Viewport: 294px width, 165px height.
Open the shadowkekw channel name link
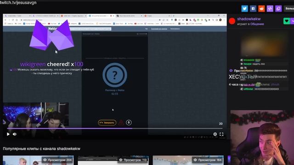(249, 19)
